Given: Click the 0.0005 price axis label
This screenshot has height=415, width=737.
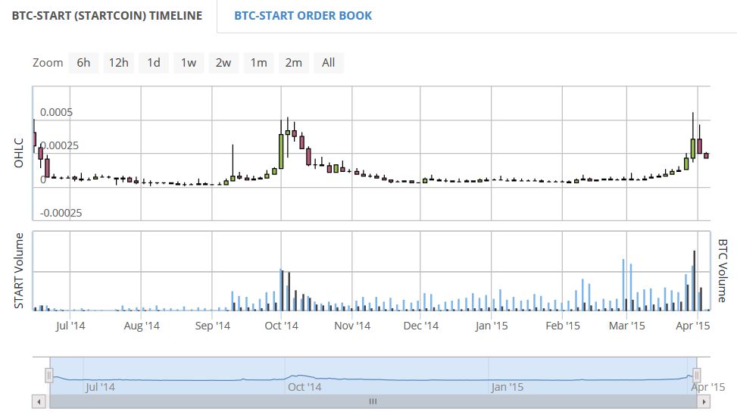Looking at the screenshot, I should 56,112.
